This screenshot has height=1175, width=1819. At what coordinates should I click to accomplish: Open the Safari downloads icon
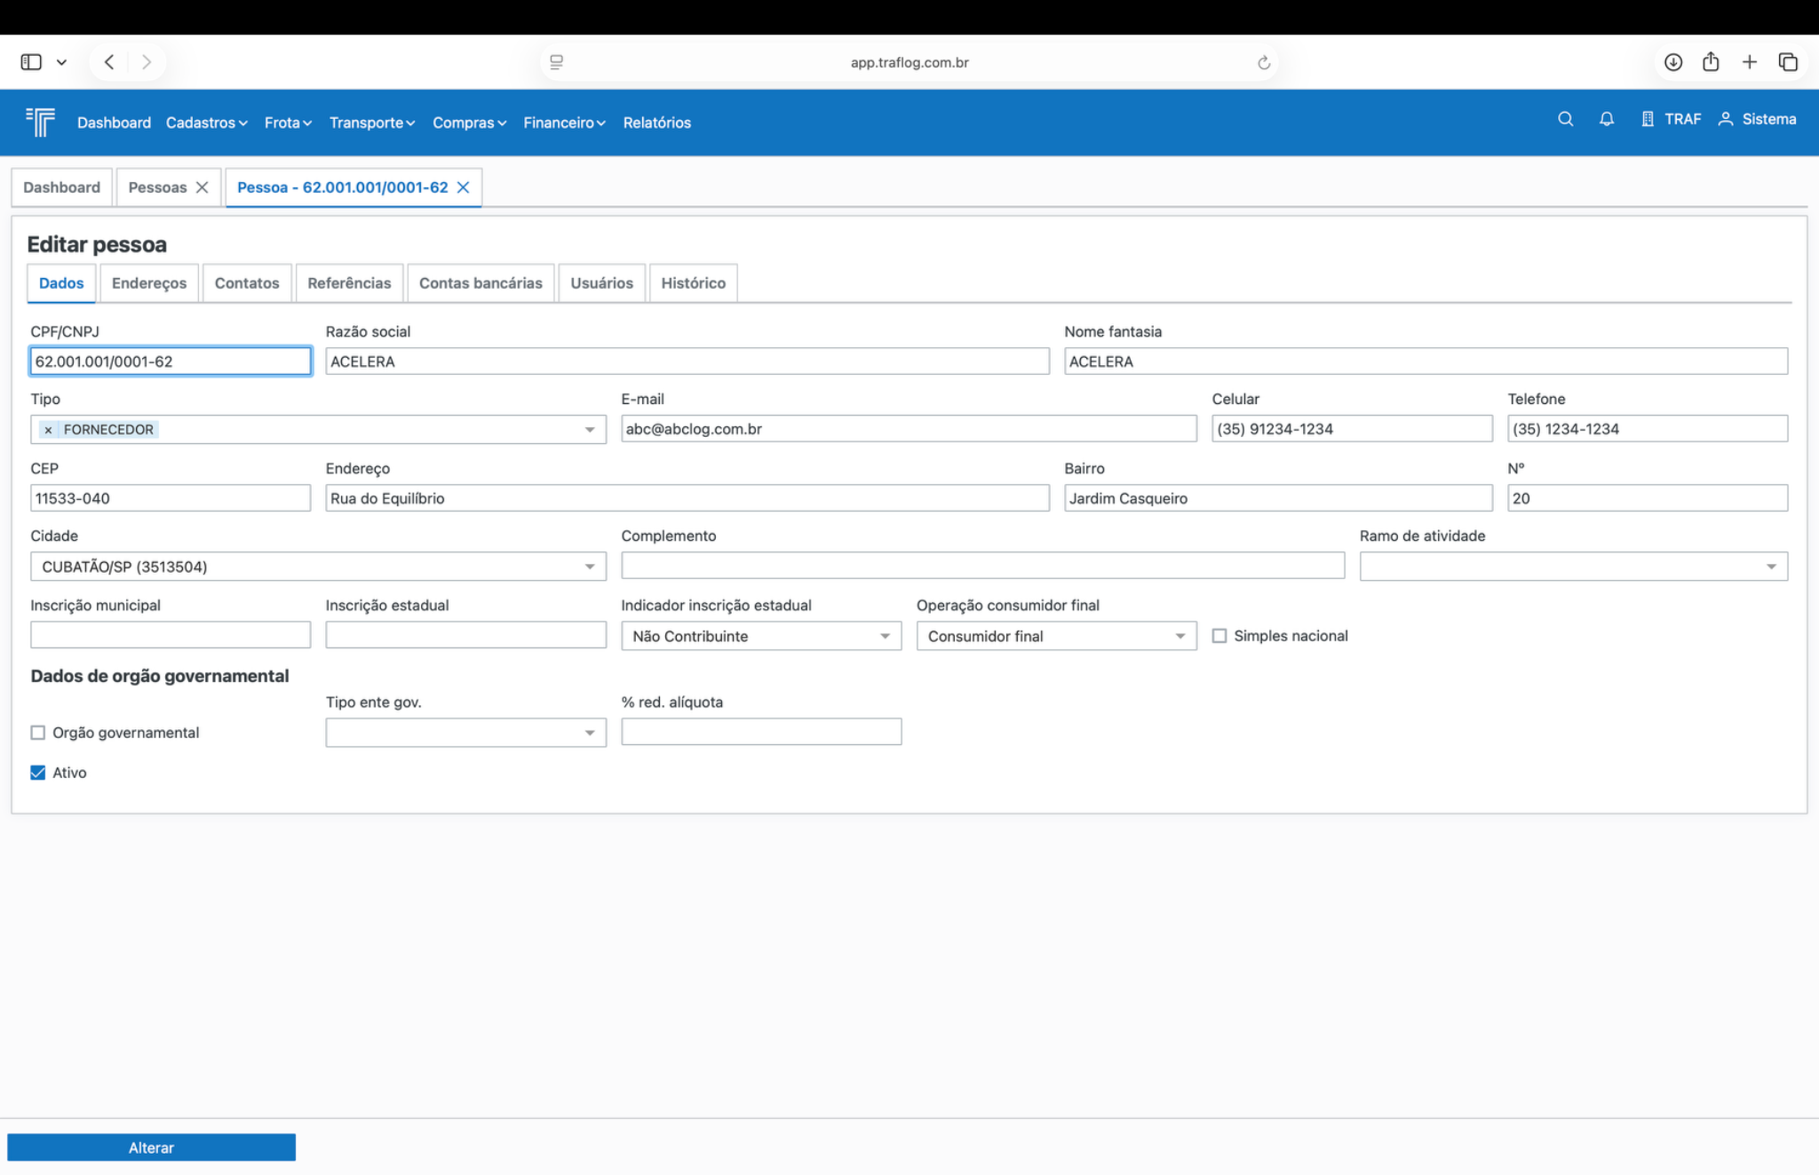pos(1672,62)
